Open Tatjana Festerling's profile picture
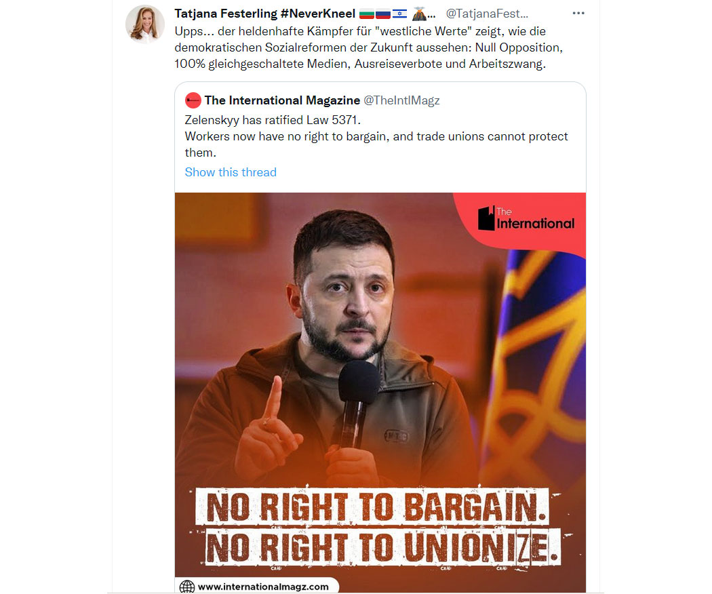Viewport: 712px width, 594px height. (145, 24)
